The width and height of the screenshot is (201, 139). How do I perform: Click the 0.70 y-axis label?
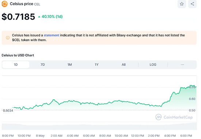(x=192, y=87)
